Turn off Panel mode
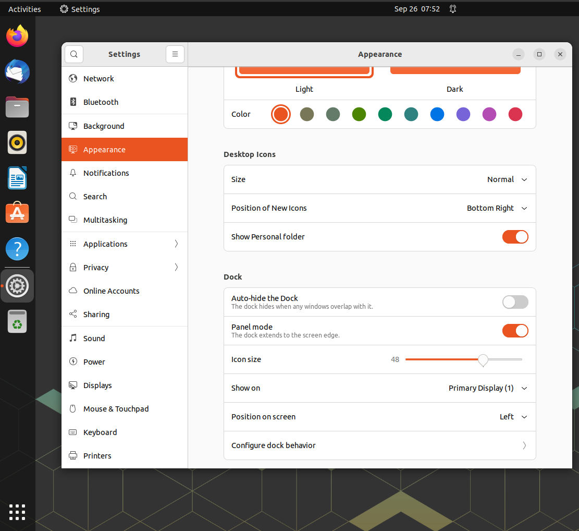The height and width of the screenshot is (531, 579). (515, 330)
